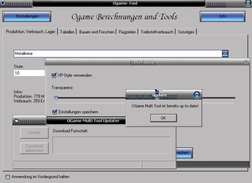The height and width of the screenshot is (183, 252).
Task: Switch to Produktion, Verbrauch, Lager tab
Action: [30, 31]
